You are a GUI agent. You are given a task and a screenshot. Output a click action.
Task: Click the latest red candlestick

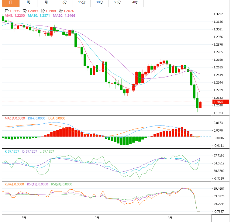coord(200,105)
